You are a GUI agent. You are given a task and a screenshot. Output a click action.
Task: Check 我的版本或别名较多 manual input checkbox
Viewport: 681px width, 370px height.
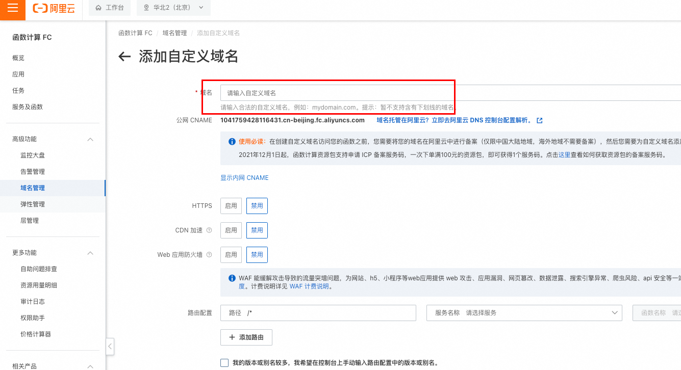pyautogui.click(x=224, y=363)
